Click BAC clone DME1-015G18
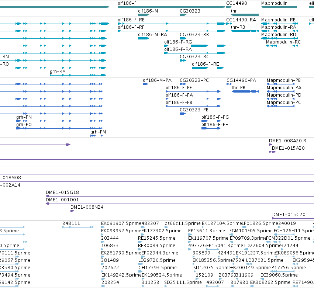The height and width of the screenshot is (288, 314). (180, 196)
